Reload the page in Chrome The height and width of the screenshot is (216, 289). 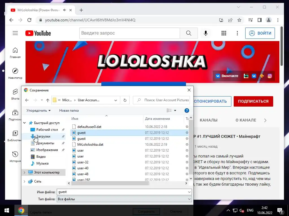click(x=29, y=20)
